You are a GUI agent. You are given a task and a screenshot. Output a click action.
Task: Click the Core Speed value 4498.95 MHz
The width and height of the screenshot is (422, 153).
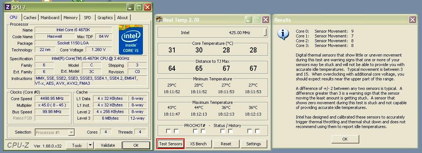pyautogui.click(x=52, y=99)
